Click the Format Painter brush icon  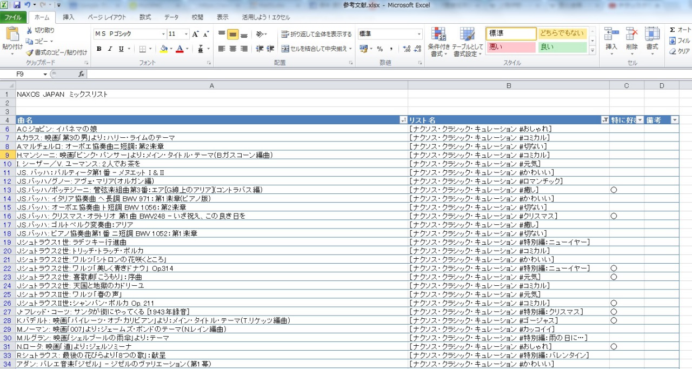pyautogui.click(x=30, y=52)
